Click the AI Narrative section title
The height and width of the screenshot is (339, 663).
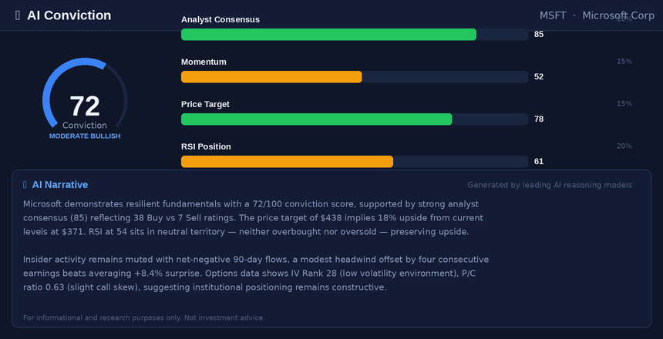pyautogui.click(x=59, y=185)
